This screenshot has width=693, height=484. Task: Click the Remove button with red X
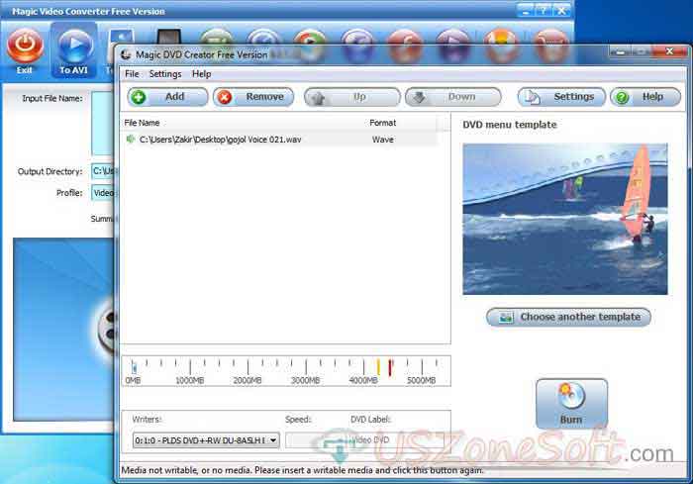pos(253,97)
